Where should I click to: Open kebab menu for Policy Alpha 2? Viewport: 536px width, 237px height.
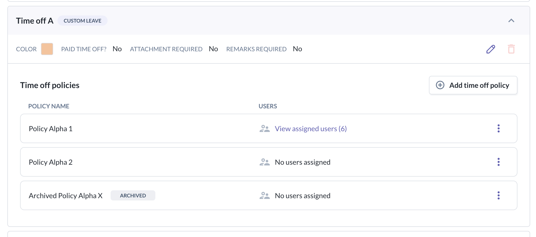[x=498, y=162]
